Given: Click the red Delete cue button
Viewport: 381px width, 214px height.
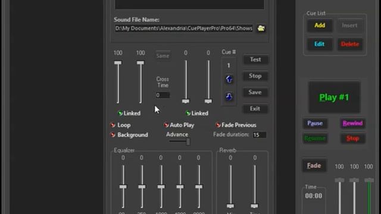Looking at the screenshot, I should 349,44.
